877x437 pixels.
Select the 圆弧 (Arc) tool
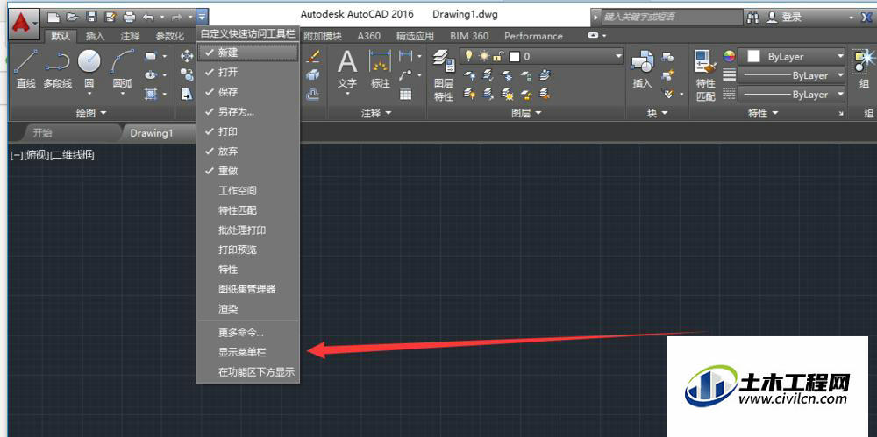coord(122,68)
